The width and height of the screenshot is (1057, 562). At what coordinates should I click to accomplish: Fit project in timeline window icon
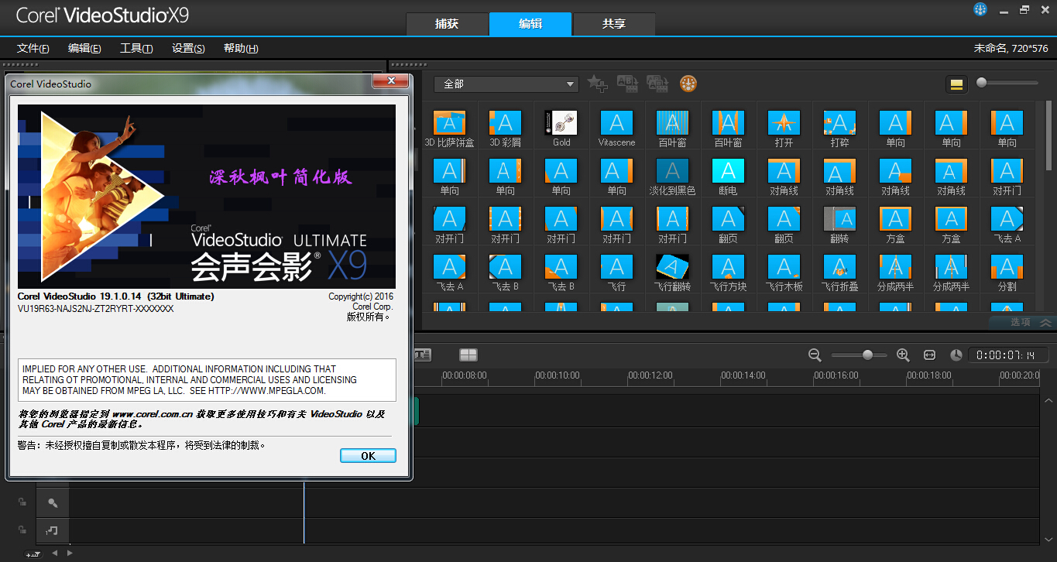(x=930, y=355)
